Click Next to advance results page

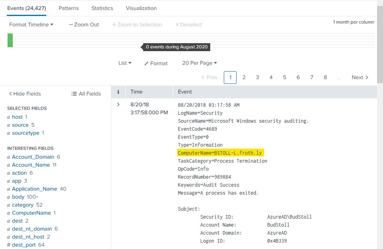(360, 77)
